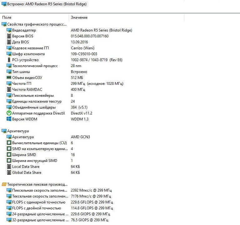Select the Объединённые шейдеры row
This screenshot has height=225, width=240.
[34, 107]
